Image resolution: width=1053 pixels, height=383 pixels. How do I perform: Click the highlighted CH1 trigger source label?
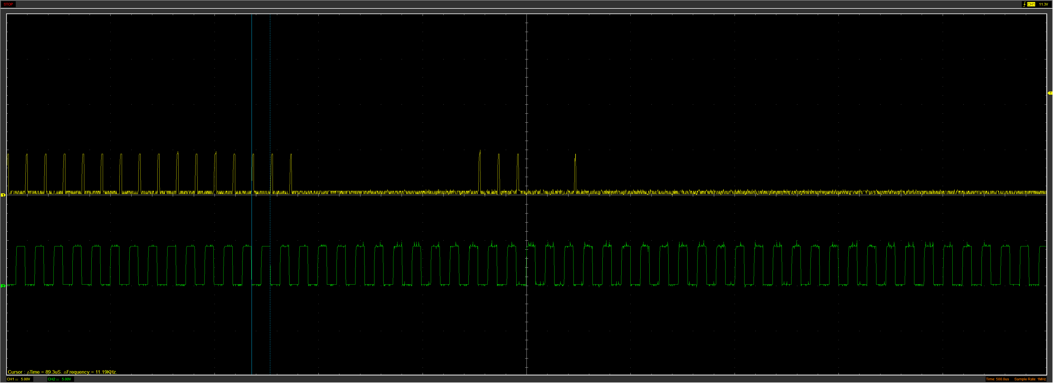pos(1031,4)
